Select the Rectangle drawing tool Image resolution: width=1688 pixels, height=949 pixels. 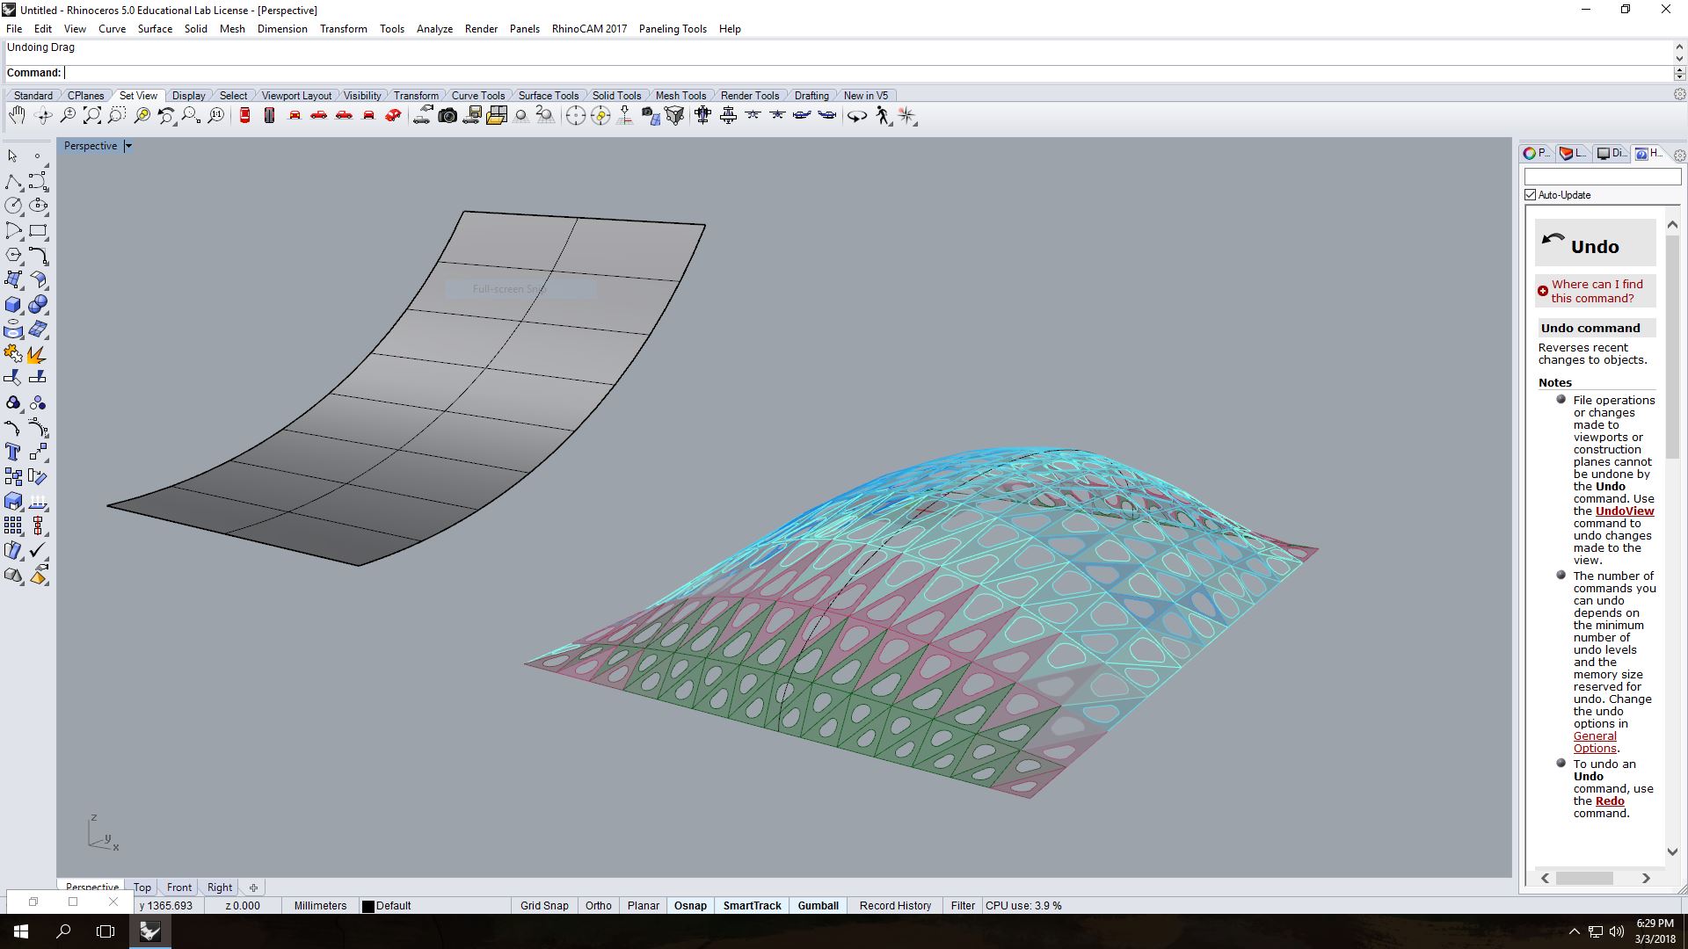pyautogui.click(x=38, y=230)
